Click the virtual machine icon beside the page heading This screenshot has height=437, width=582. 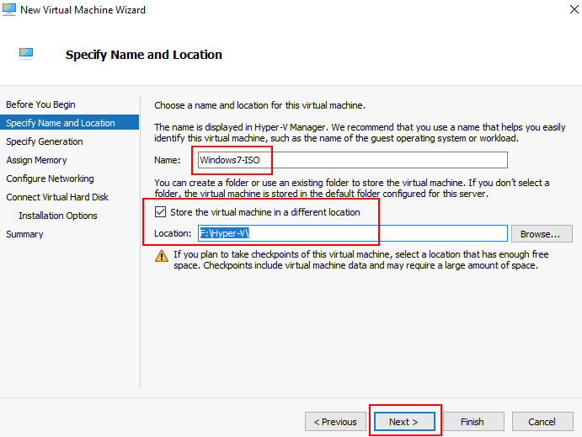pos(26,54)
